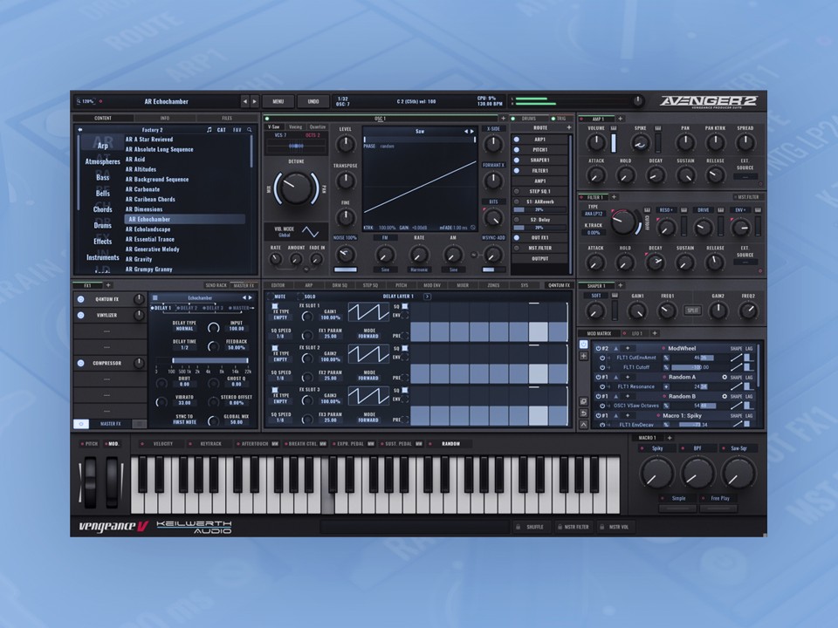Click the mod wheel on the keyboard
The image size is (838, 628).
pos(113,481)
